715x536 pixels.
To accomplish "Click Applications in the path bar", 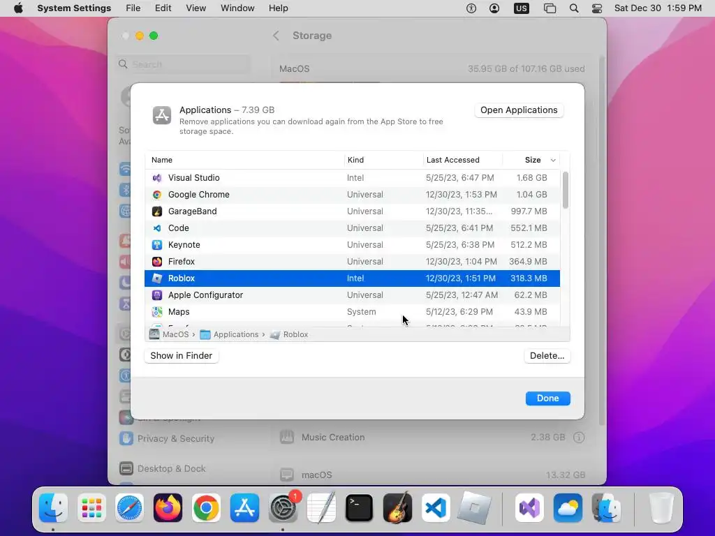I will click(230, 334).
